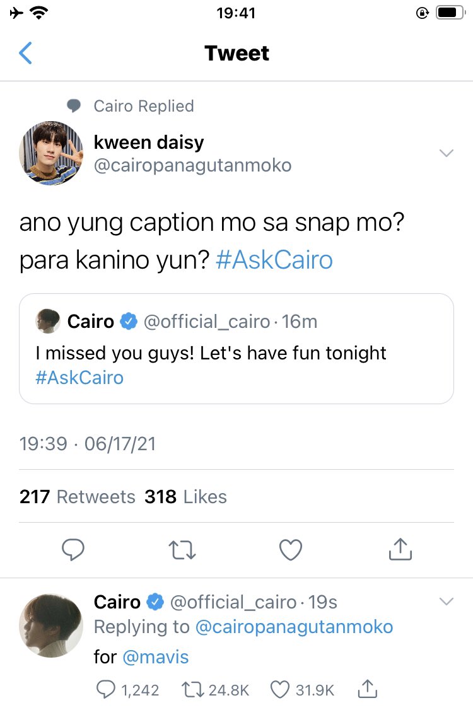This screenshot has height=710, width=473.
Task: Open the #AskCairo hashtag in main tweet
Action: (x=274, y=260)
